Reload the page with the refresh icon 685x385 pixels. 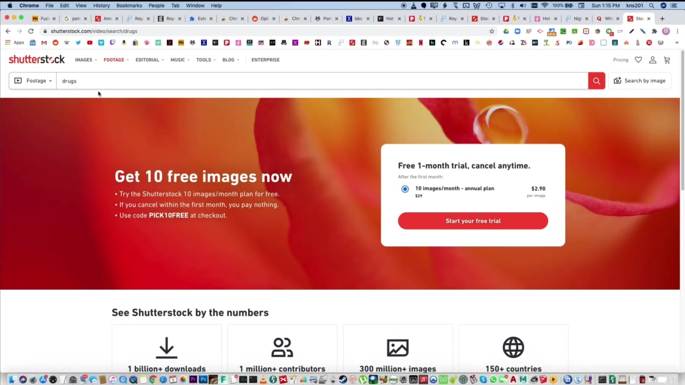(x=31, y=31)
